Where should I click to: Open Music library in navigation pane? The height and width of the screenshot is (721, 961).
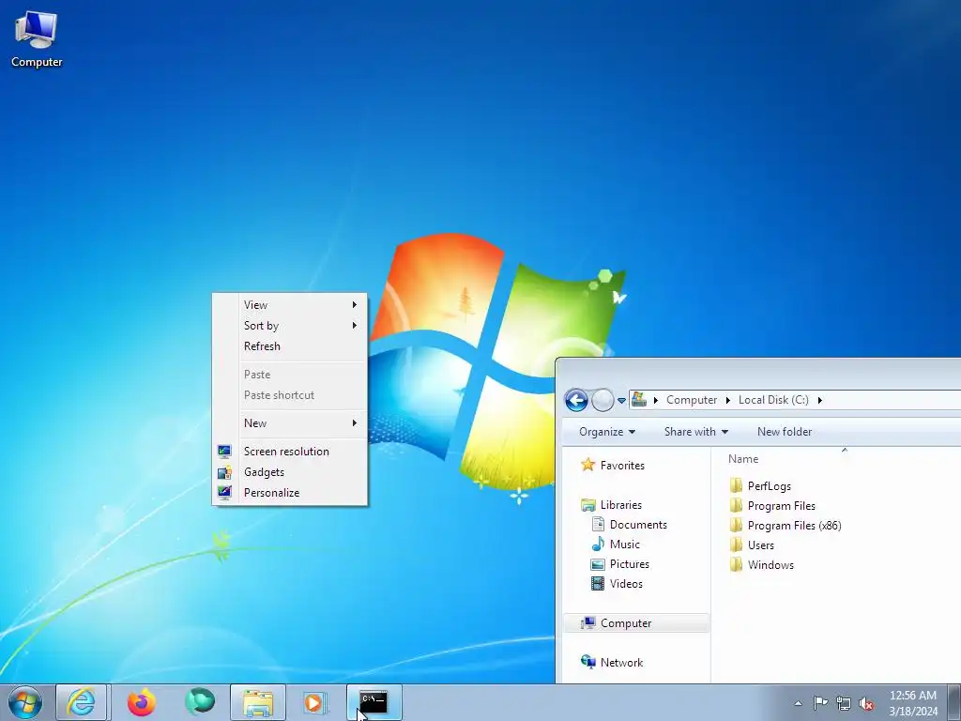pos(624,545)
